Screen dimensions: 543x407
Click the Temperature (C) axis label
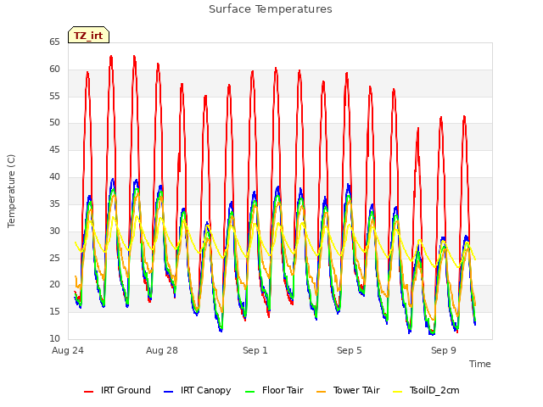click(x=11, y=191)
